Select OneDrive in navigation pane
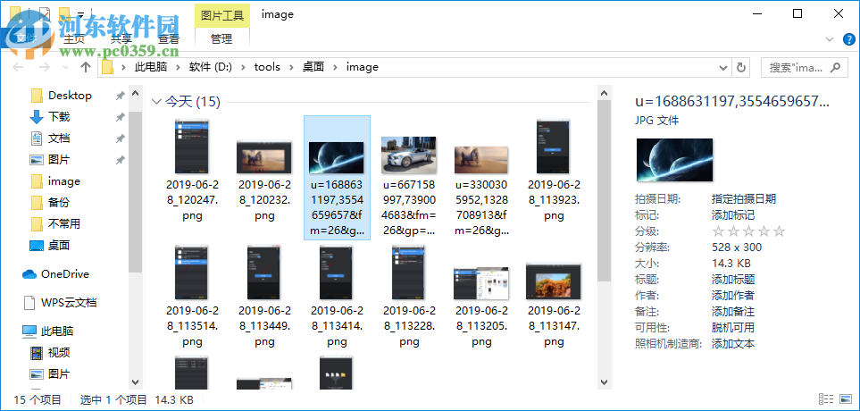Screen dimensions: 860x411 (64, 273)
